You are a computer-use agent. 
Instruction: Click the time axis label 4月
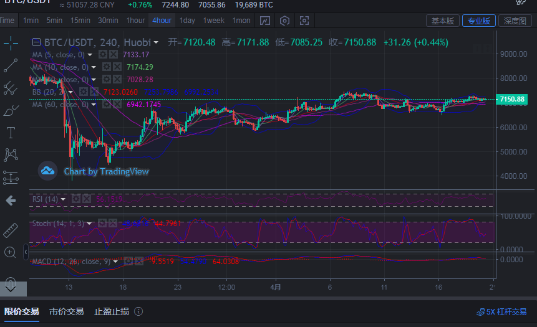275,287
